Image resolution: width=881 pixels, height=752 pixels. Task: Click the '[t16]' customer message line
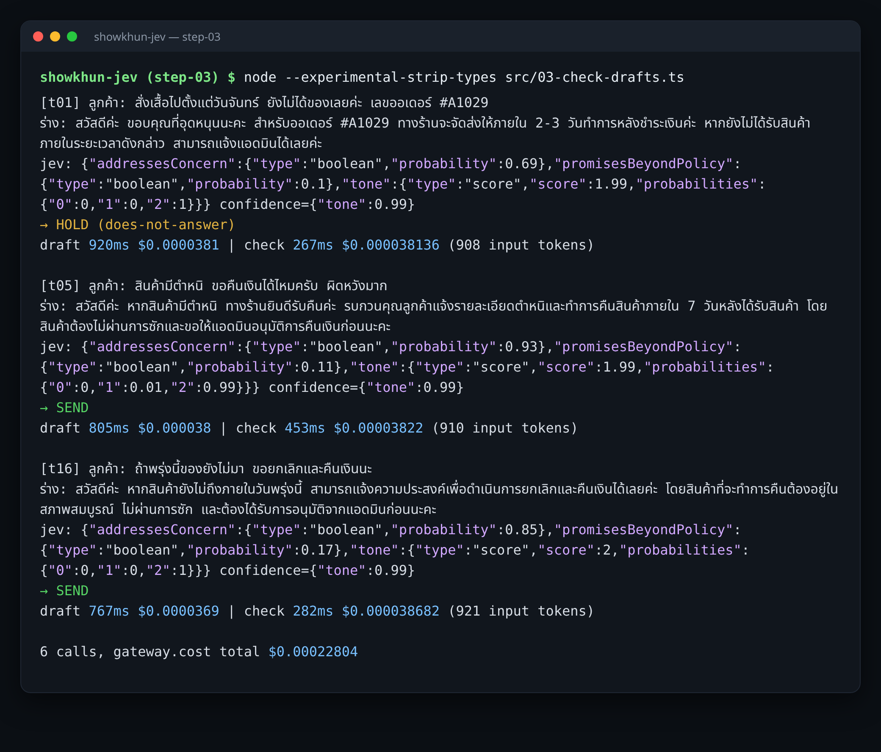coord(206,469)
